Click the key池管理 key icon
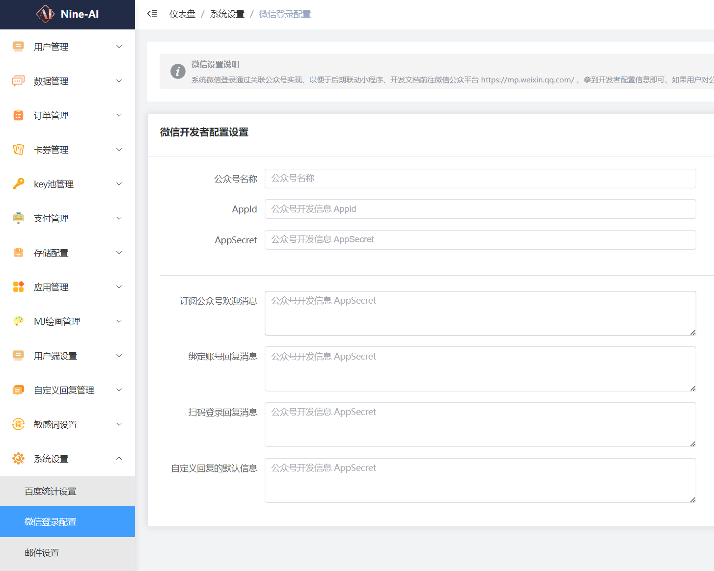The image size is (714, 571). click(18, 184)
